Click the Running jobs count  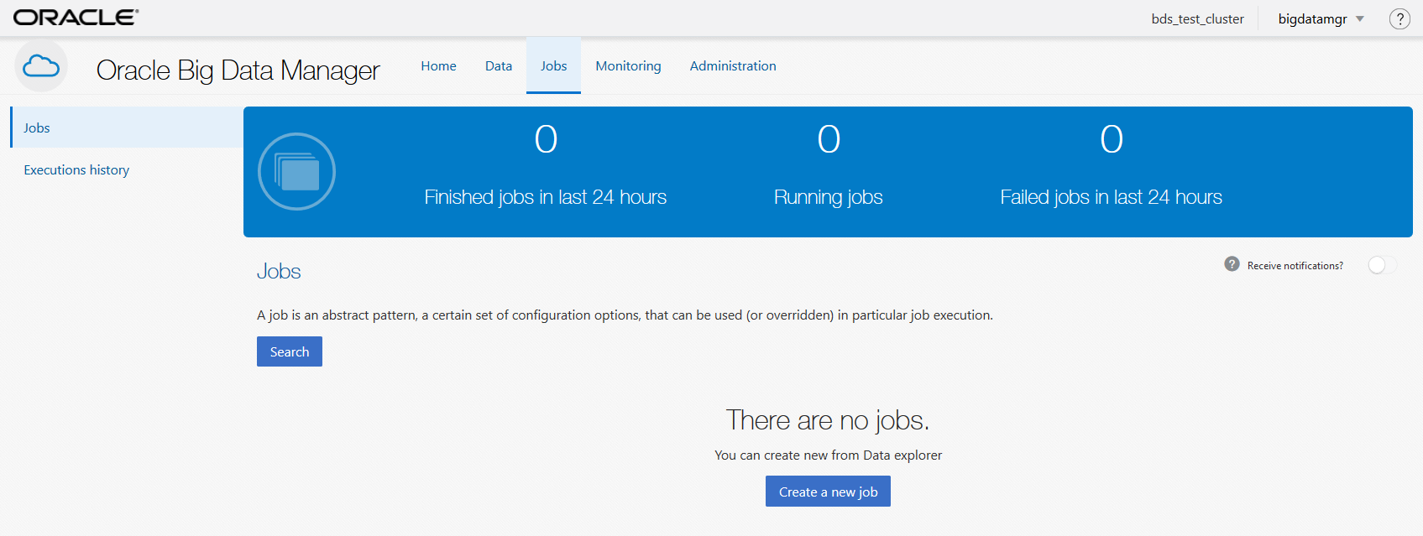829,139
